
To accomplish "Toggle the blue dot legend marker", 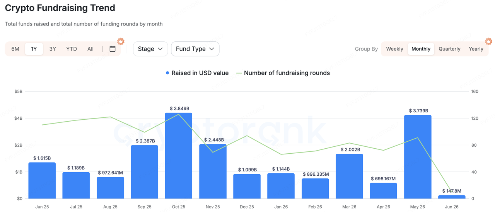I will [167, 73].
